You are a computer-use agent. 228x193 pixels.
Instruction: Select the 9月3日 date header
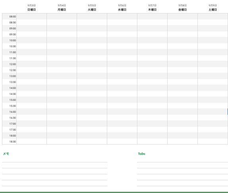(31, 6)
